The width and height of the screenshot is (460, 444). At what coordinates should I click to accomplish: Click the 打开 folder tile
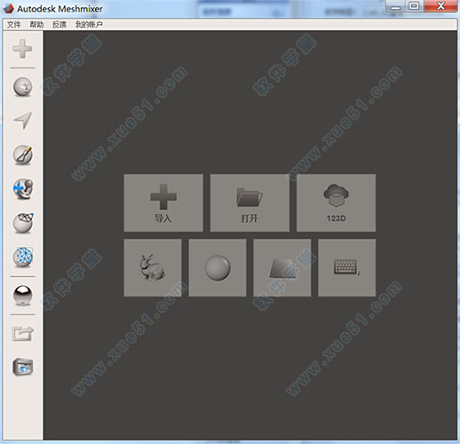tap(250, 202)
